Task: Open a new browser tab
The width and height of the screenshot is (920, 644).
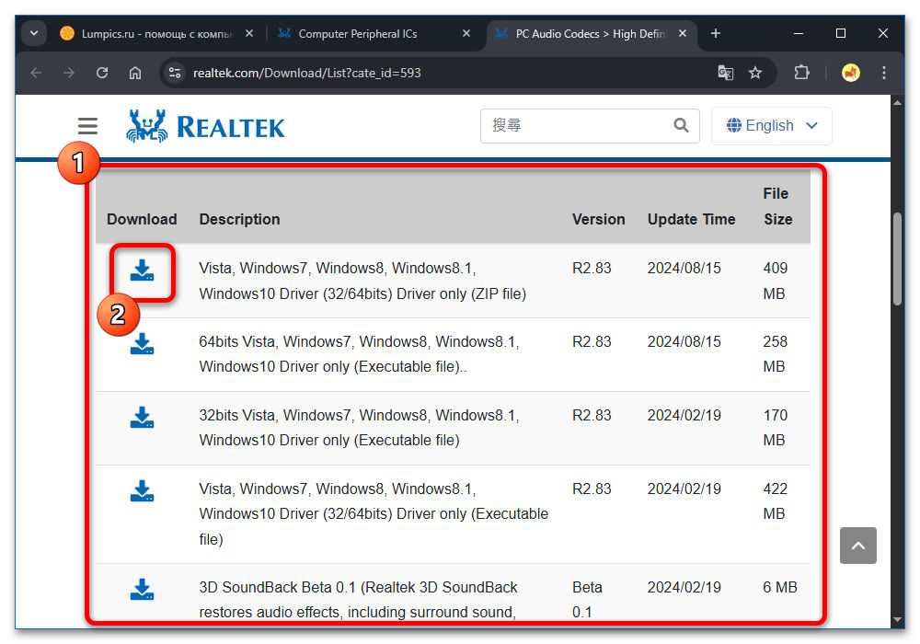Action: pyautogui.click(x=715, y=33)
